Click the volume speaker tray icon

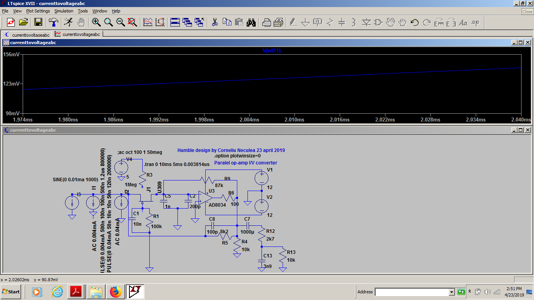487,292
